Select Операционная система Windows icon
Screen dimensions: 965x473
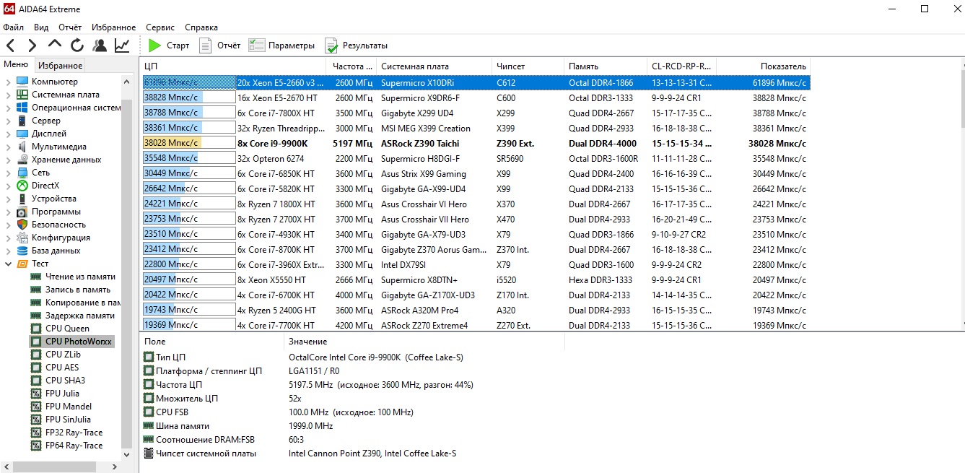[22, 108]
